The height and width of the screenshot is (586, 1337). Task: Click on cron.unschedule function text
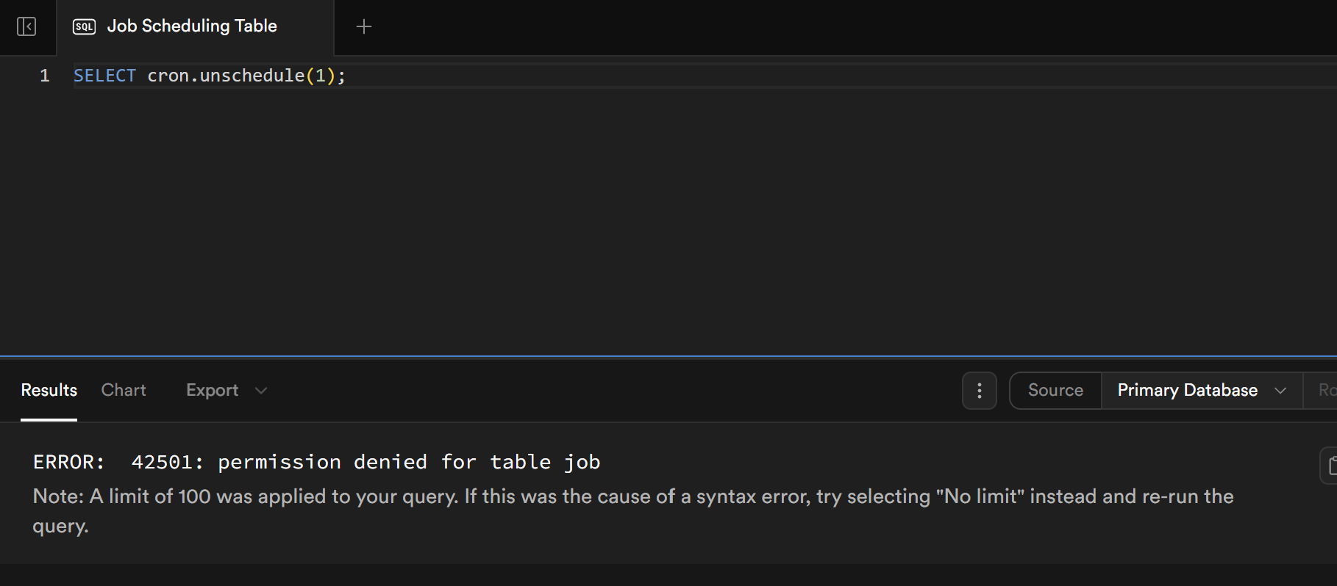click(x=226, y=76)
